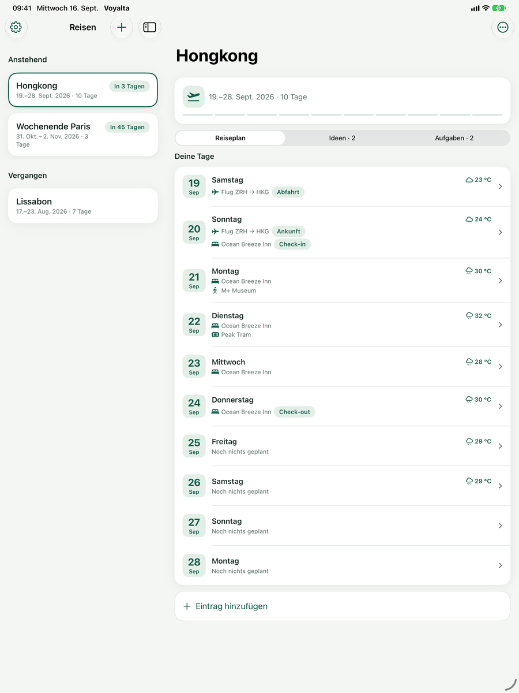Click the battery icon in status bar
Screen dimensions: 519x693
(499, 8)
